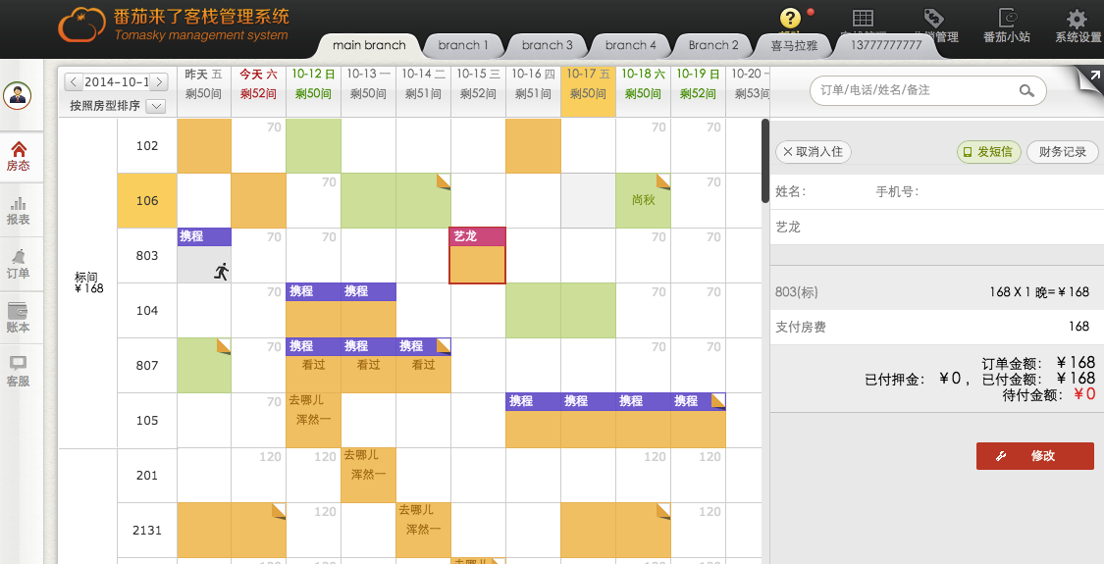Select the 看过 booking in room 807 on 10-14
The height and width of the screenshot is (564, 1104).
point(423,365)
